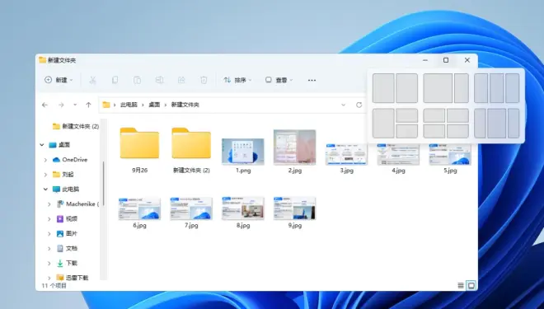The width and height of the screenshot is (544, 309).
Task: Click the Paste clipboard icon
Action: pyautogui.click(x=137, y=80)
